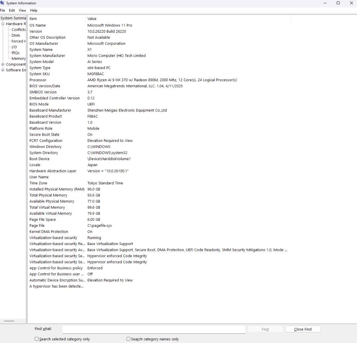
Task: Open the View menu
Action: click(x=22, y=10)
